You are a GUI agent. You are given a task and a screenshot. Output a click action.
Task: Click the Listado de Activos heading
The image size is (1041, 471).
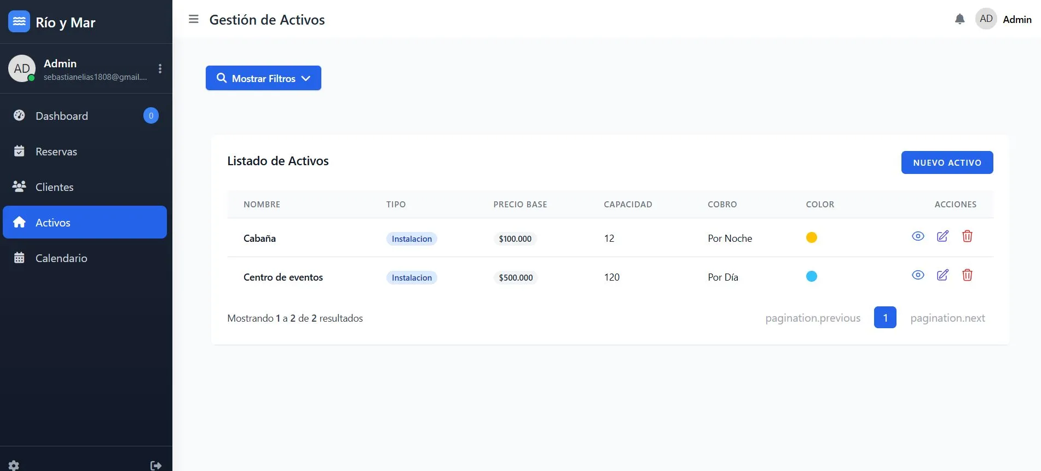pos(278,161)
